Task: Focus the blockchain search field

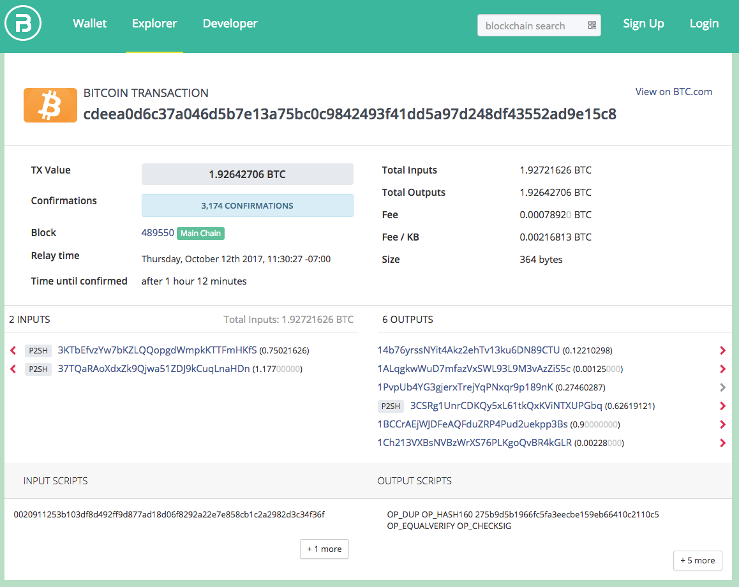Action: (530, 26)
